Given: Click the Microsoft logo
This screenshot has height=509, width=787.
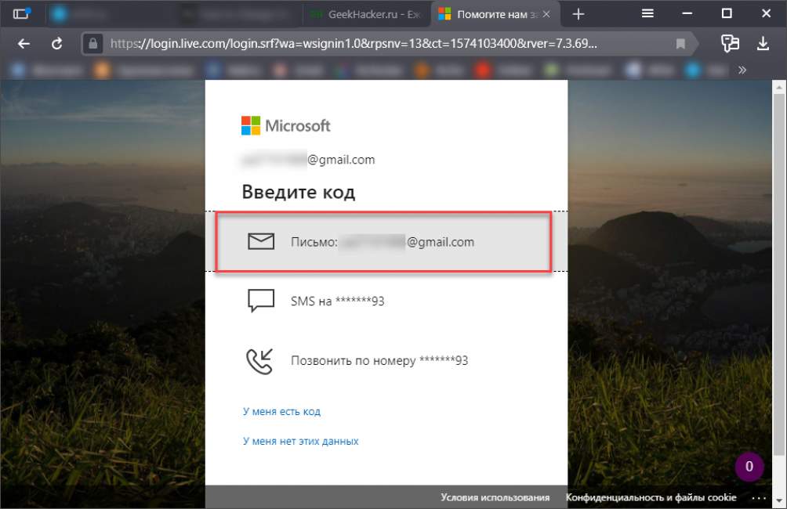Looking at the screenshot, I should pyautogui.click(x=285, y=125).
